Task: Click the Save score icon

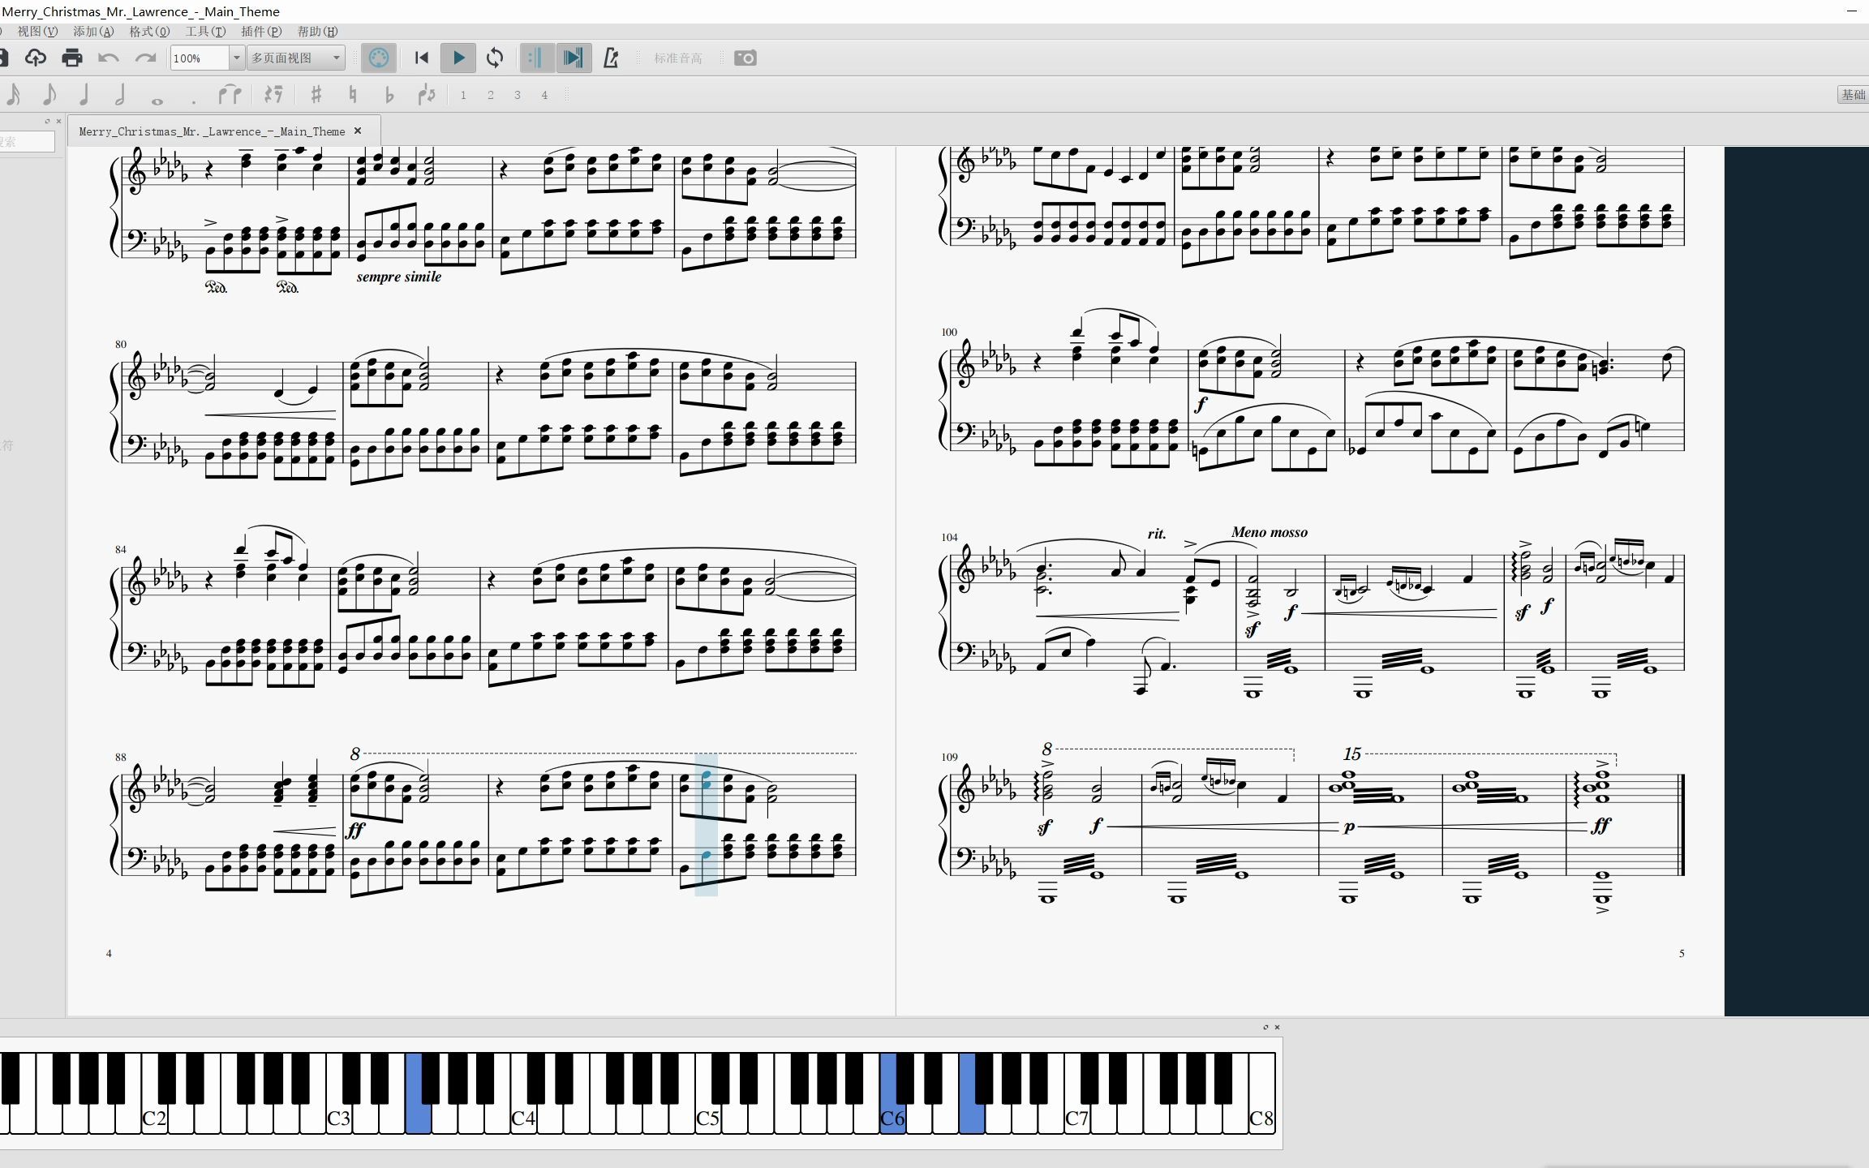Action: pyautogui.click(x=3, y=58)
